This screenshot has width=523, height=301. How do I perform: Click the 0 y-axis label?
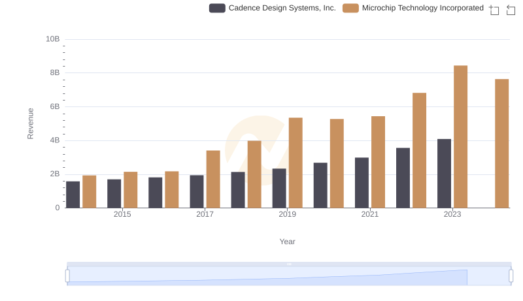point(58,208)
